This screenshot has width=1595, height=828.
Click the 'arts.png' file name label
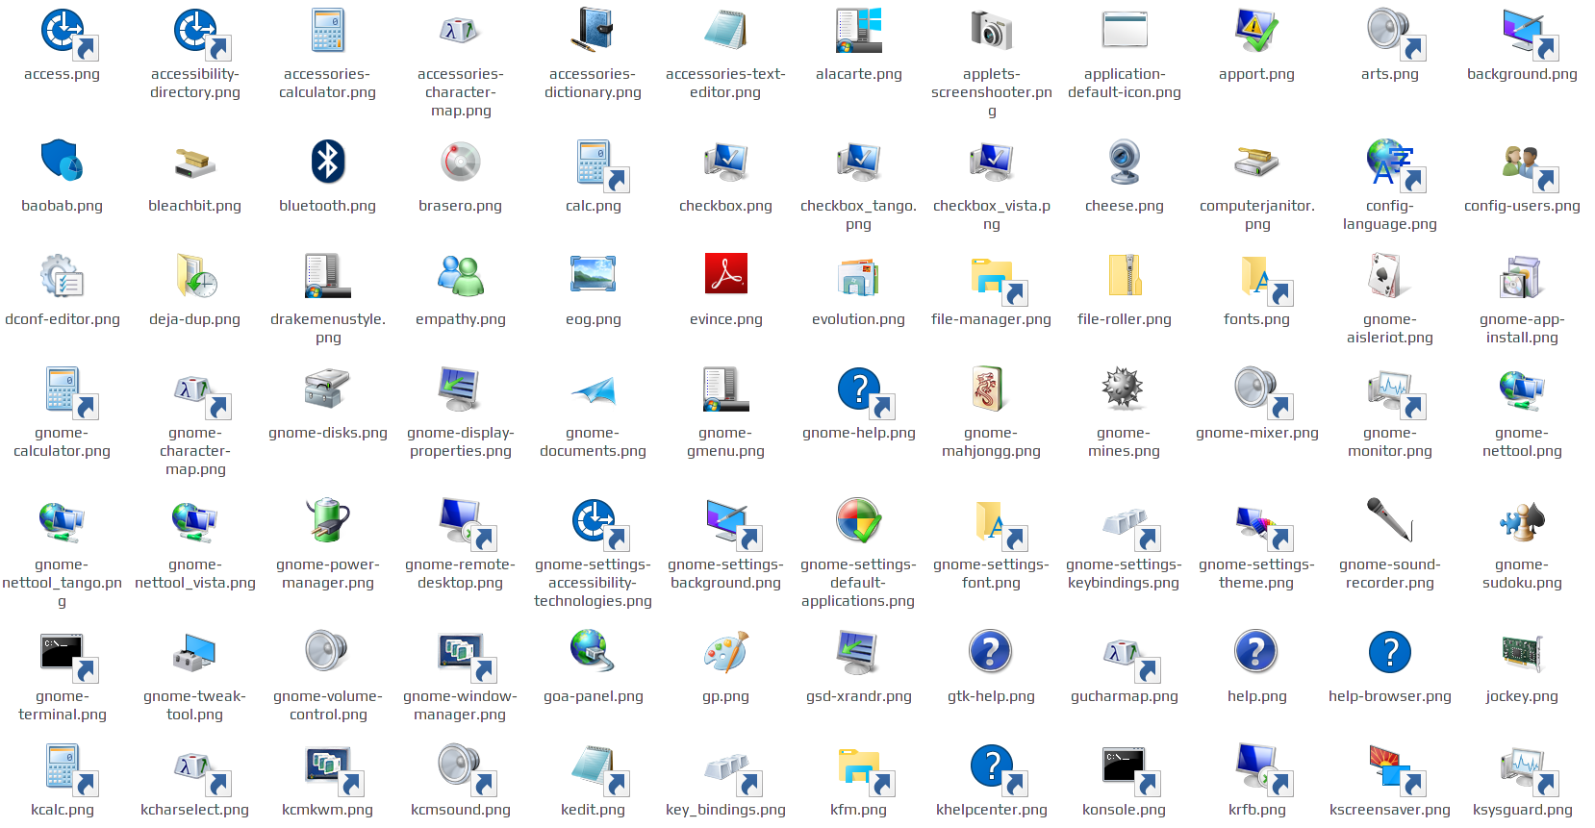coord(1389,74)
